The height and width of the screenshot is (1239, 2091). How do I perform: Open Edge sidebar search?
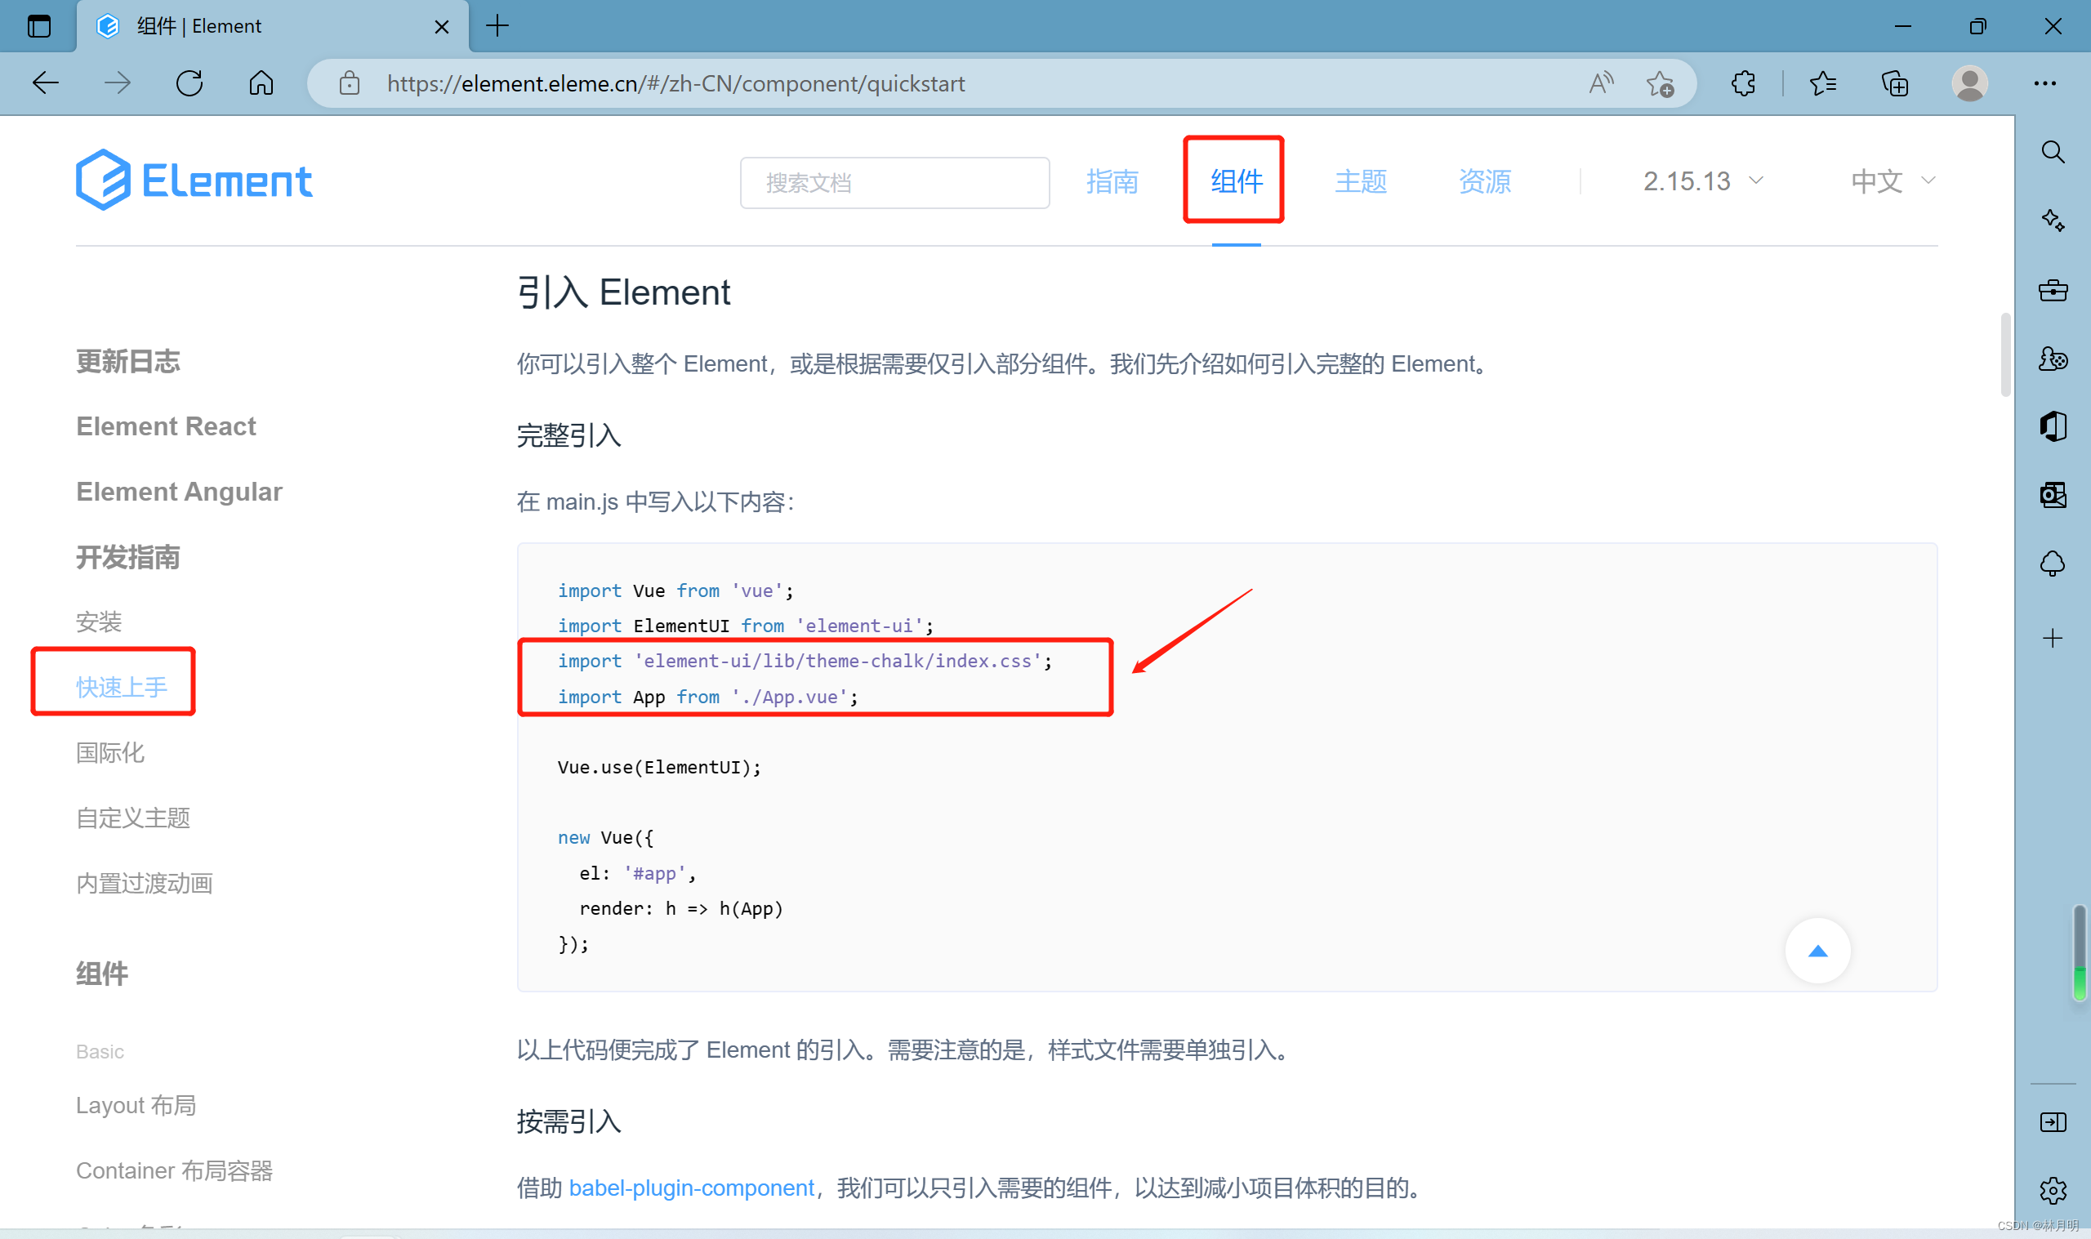[x=2053, y=152]
